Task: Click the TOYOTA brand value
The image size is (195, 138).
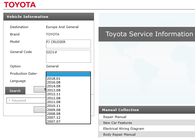Action: (x=52, y=34)
